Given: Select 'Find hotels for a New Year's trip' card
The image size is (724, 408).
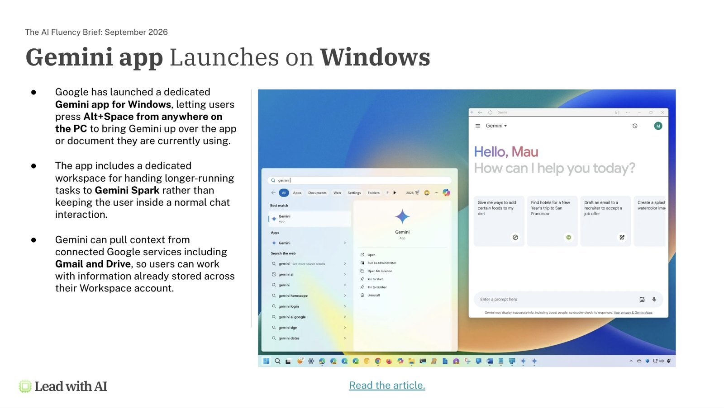Looking at the screenshot, I should [552, 221].
